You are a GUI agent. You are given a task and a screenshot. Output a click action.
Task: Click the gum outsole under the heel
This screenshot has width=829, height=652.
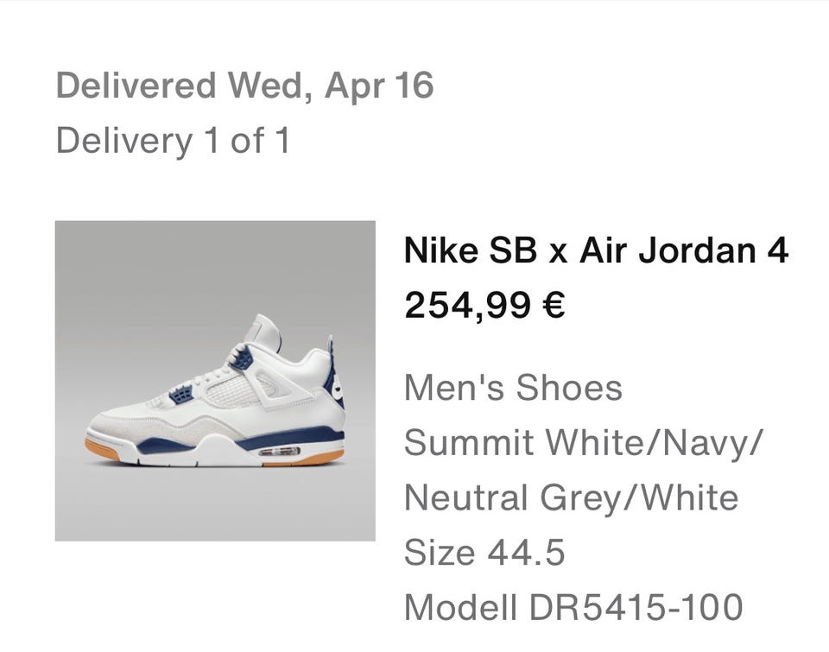point(307,458)
